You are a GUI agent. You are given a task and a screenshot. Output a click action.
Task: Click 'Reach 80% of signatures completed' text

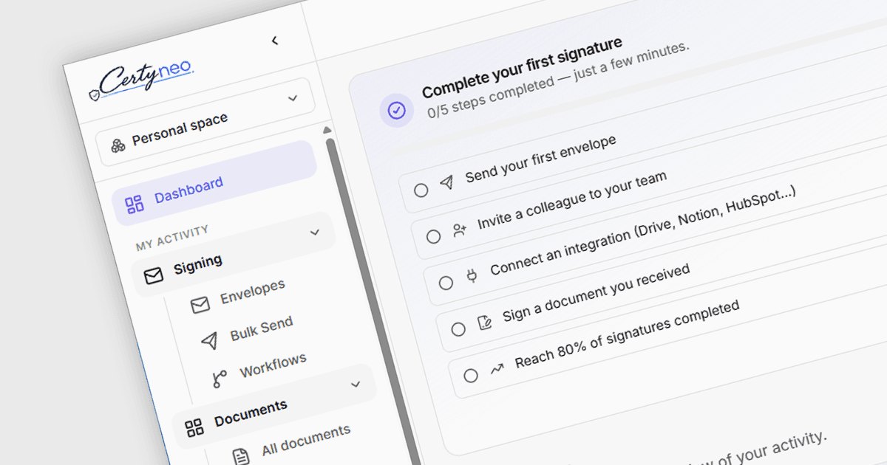[x=628, y=334]
